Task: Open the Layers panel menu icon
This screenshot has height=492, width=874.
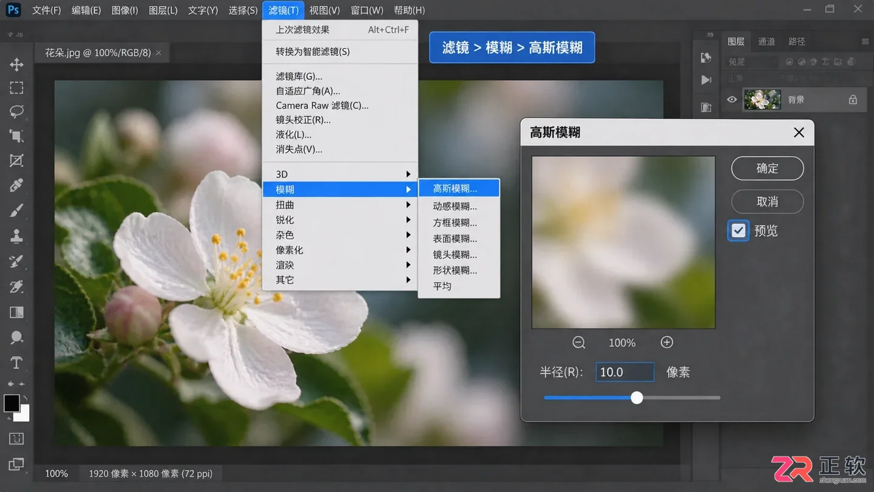Action: pos(865,41)
